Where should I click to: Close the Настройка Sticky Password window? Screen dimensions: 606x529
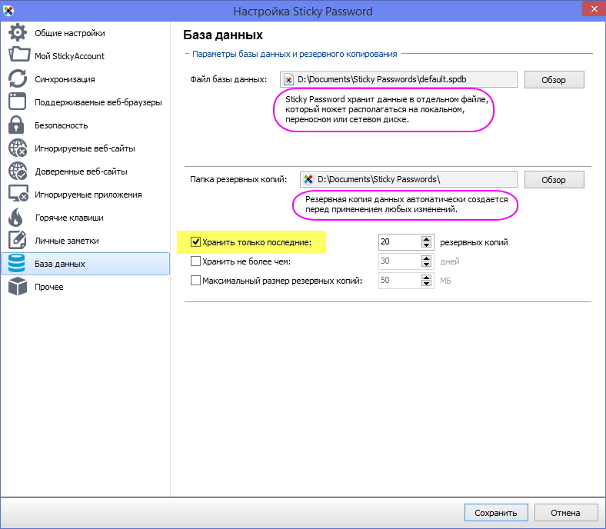pos(594,8)
